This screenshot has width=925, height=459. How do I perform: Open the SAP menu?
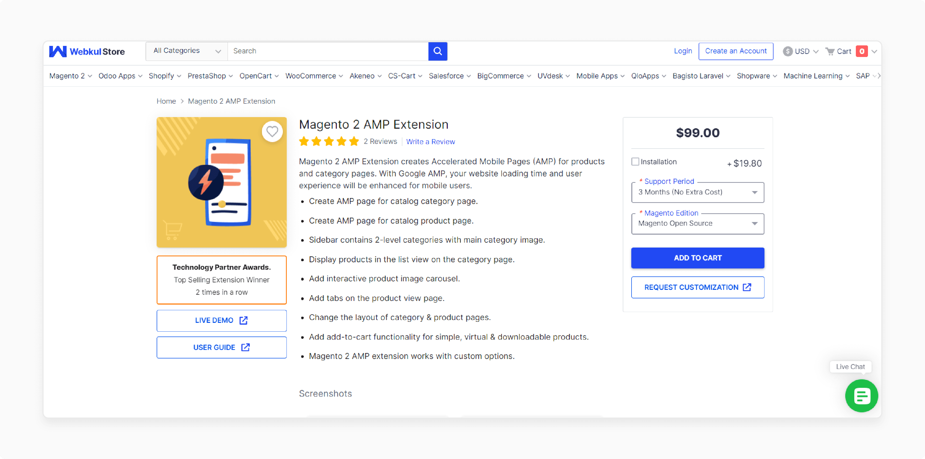click(x=866, y=76)
